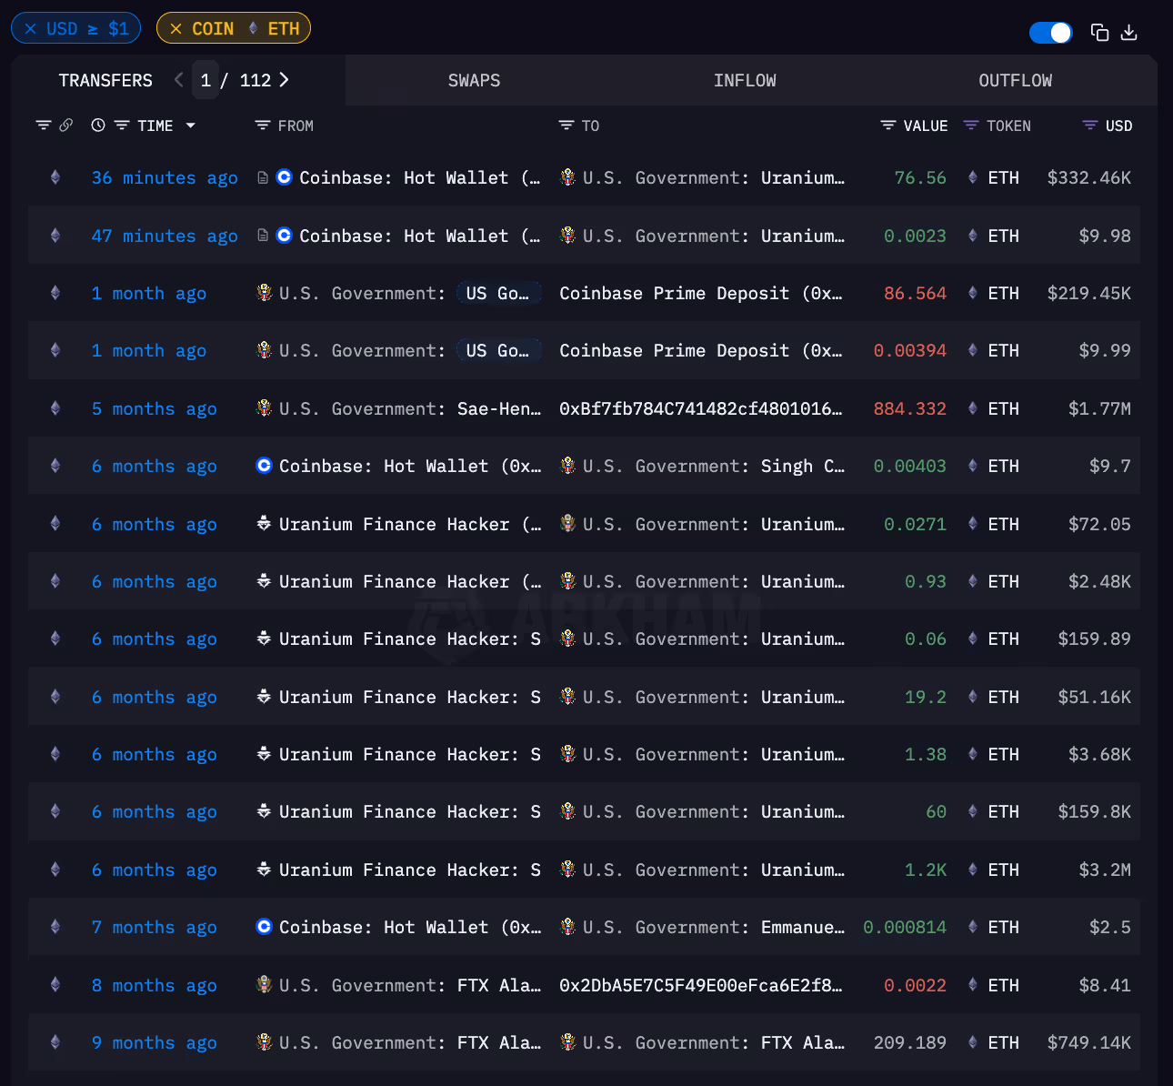Open the 36 minutes ago transaction
Viewport: 1173px width, 1086px height.
165,178
